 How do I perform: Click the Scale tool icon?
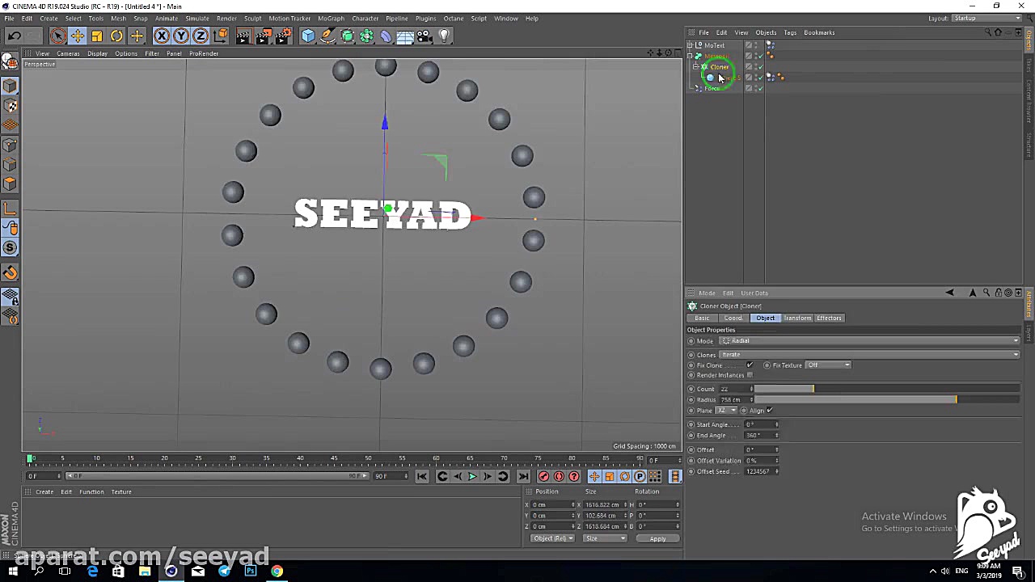point(97,36)
